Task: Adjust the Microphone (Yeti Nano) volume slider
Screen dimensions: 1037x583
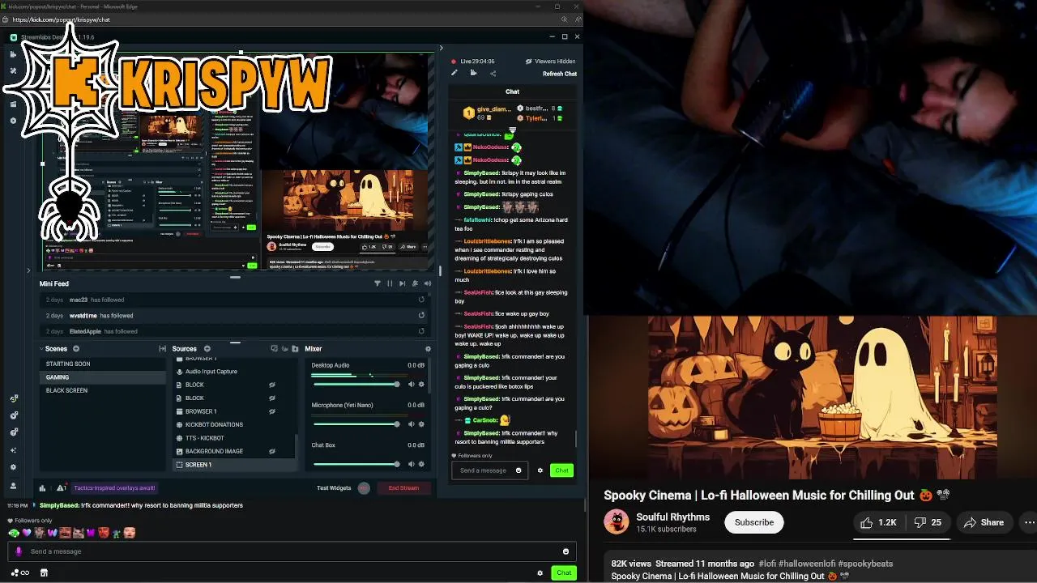Action: pyautogui.click(x=356, y=424)
